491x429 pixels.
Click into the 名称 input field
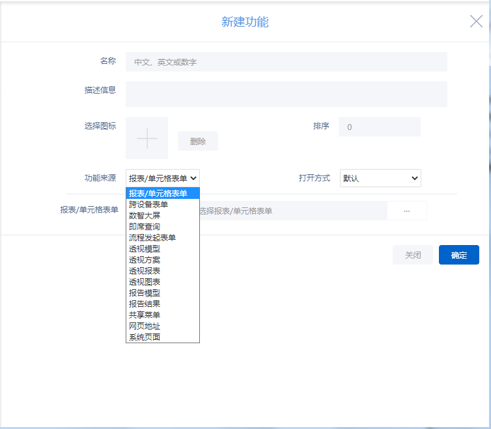pyautogui.click(x=286, y=62)
